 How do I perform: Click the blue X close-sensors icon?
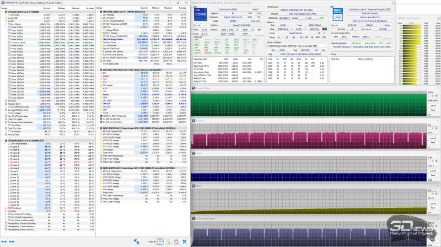coord(185,241)
